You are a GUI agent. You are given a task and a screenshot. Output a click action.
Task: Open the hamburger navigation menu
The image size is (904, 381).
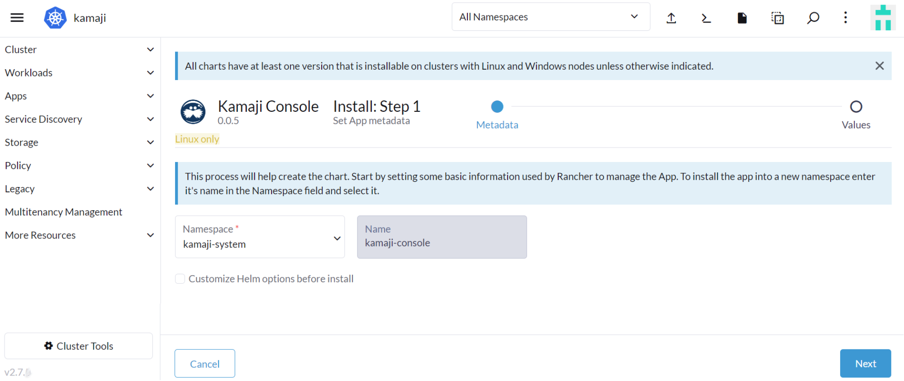pyautogui.click(x=17, y=18)
